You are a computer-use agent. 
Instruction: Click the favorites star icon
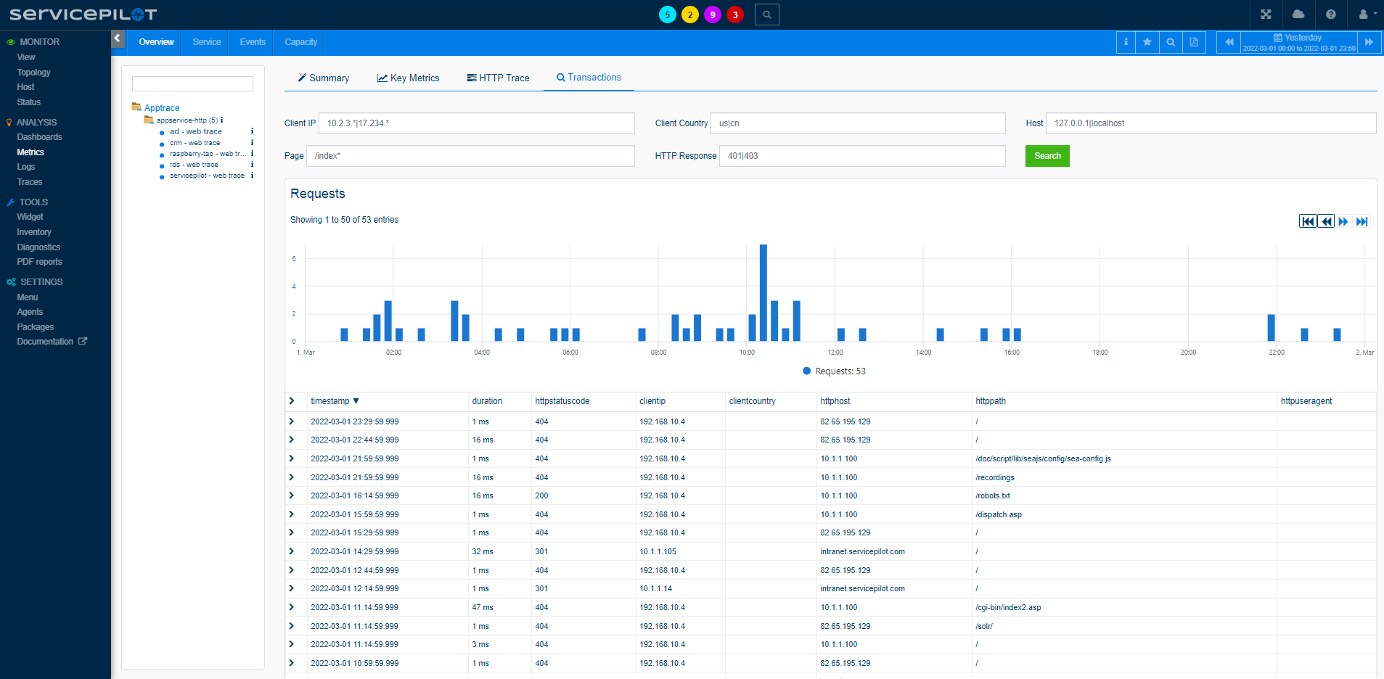coord(1147,42)
